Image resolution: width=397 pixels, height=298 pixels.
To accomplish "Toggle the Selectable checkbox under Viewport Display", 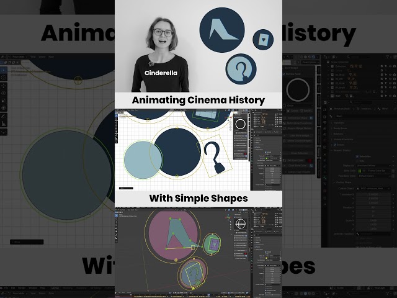I will [357, 156].
